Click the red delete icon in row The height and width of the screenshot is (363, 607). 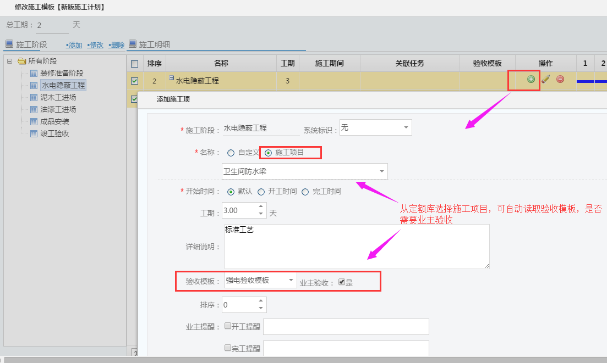click(x=560, y=80)
